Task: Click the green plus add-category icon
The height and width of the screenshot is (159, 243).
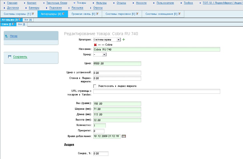Action: (123, 40)
